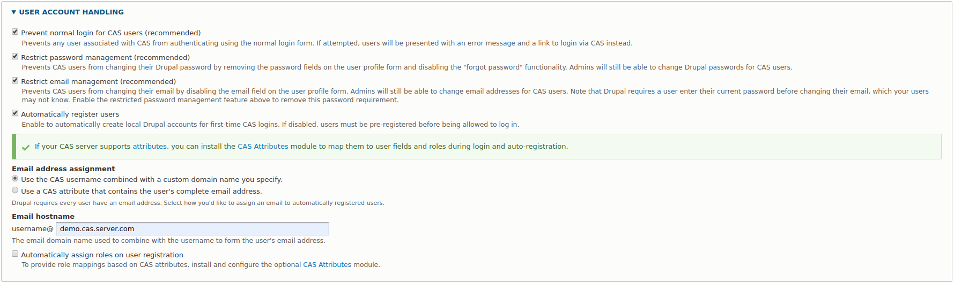The height and width of the screenshot is (283, 954).
Task: Click the 'Prevent normal login for CAS users' label
Action: pos(110,33)
